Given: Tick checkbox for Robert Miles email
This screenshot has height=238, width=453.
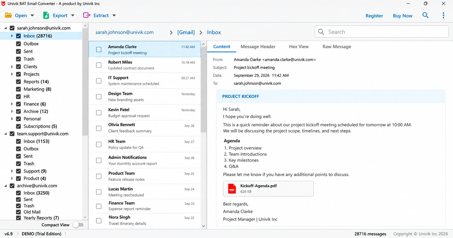Looking at the screenshot, I should tap(99, 65).
